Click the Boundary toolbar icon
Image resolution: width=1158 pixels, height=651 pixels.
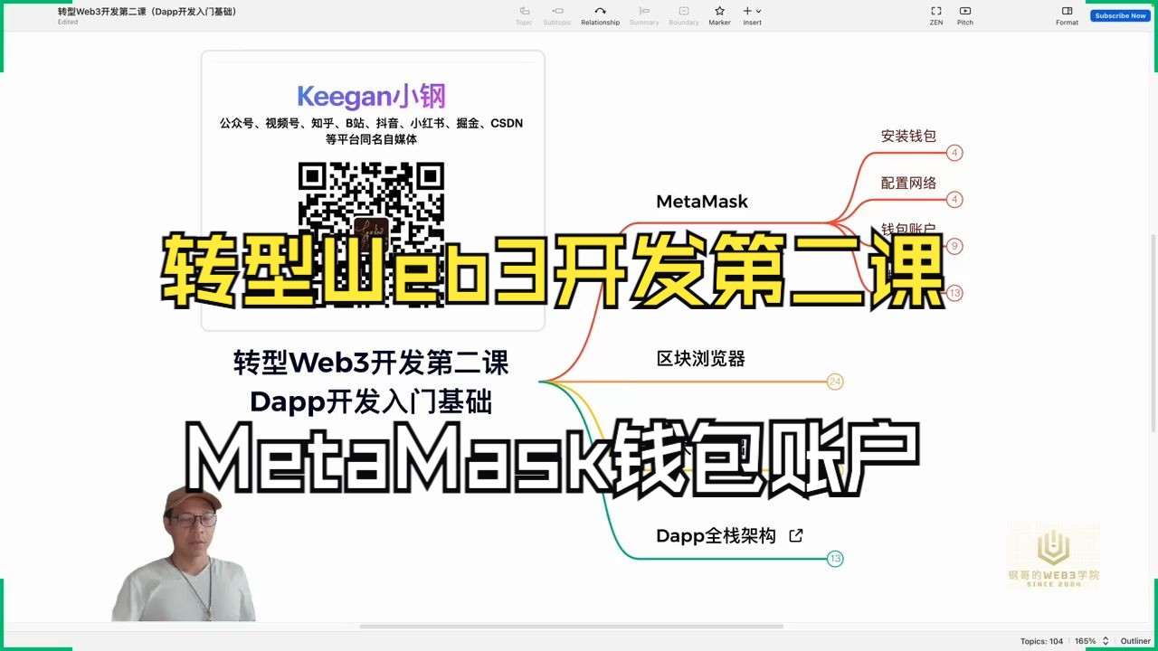pyautogui.click(x=684, y=15)
